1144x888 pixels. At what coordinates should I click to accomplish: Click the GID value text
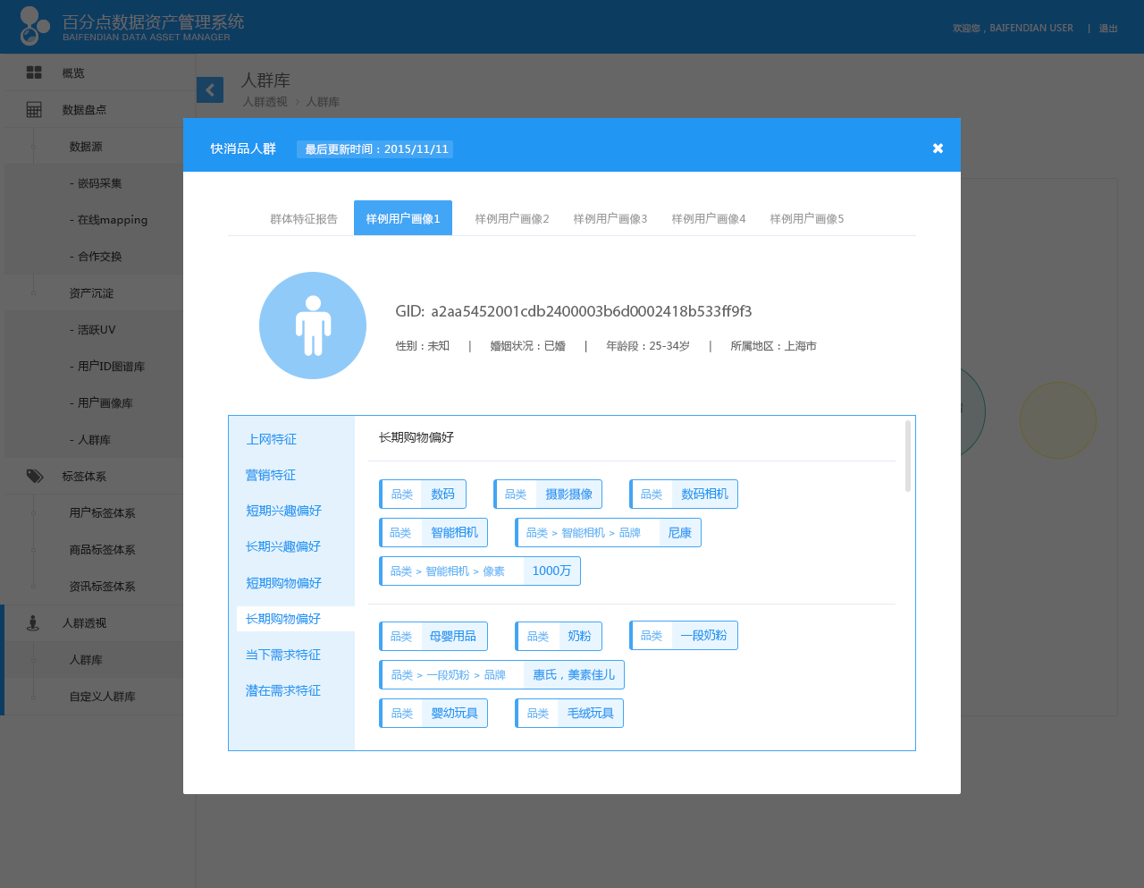tap(592, 311)
